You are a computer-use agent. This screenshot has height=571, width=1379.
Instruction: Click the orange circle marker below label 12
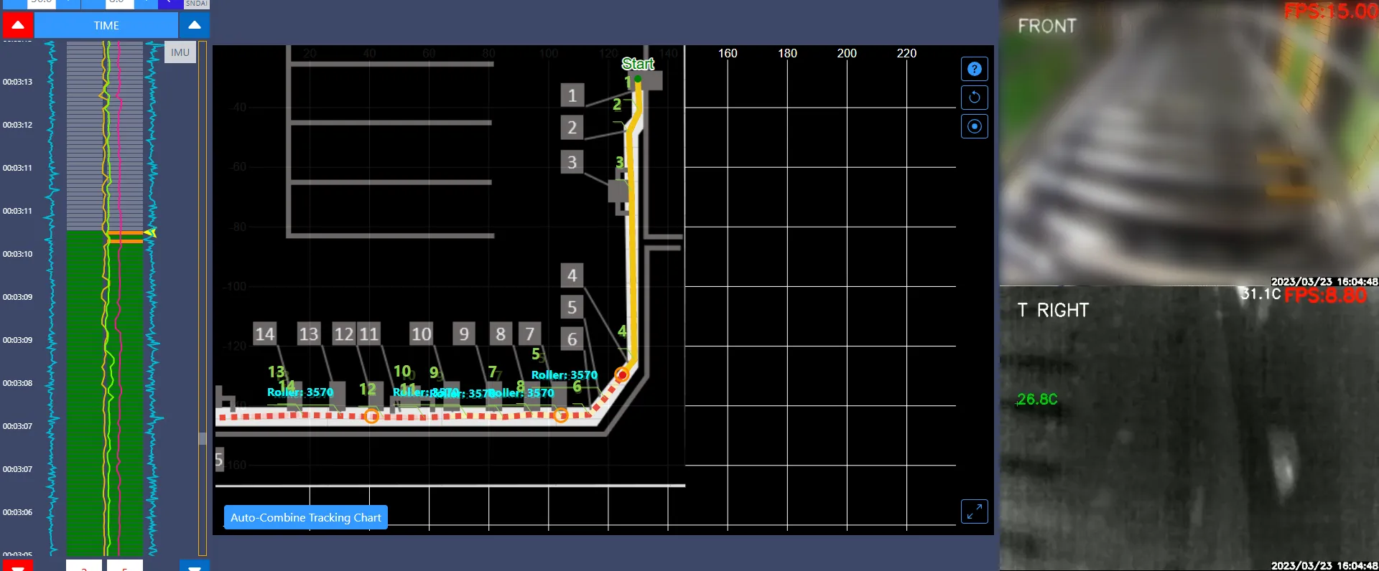click(x=371, y=415)
